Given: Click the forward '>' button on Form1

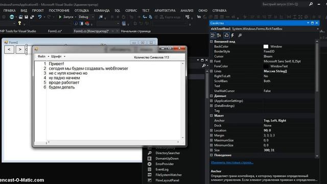Looking at the screenshot, I should pos(20,50).
